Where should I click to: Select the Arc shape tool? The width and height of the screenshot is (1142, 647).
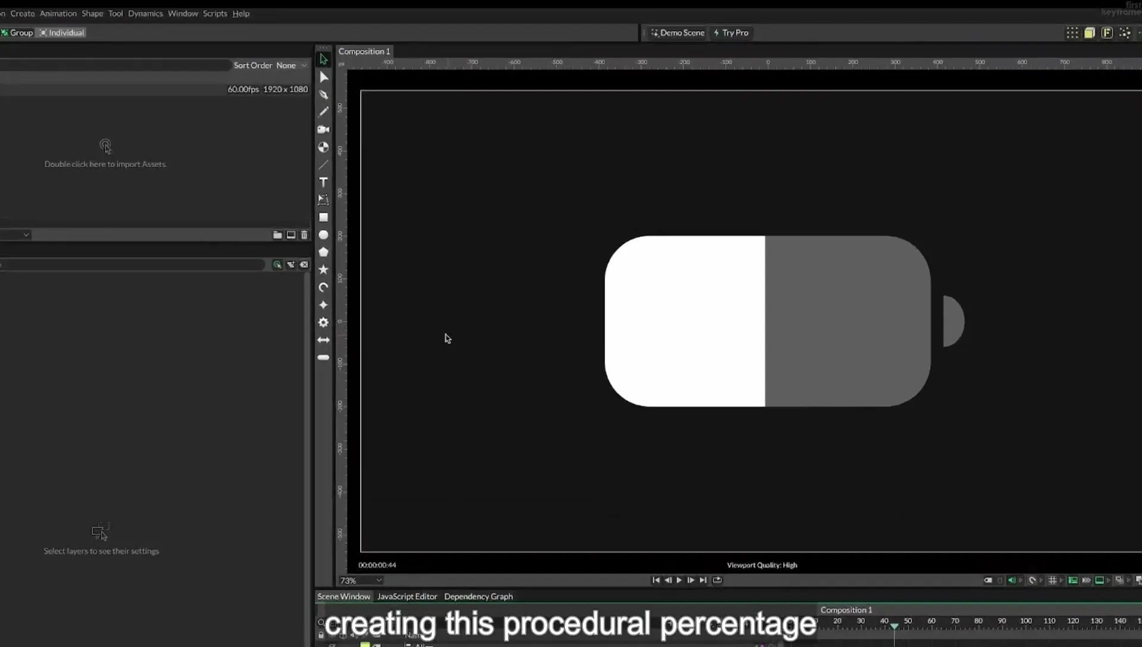324,287
